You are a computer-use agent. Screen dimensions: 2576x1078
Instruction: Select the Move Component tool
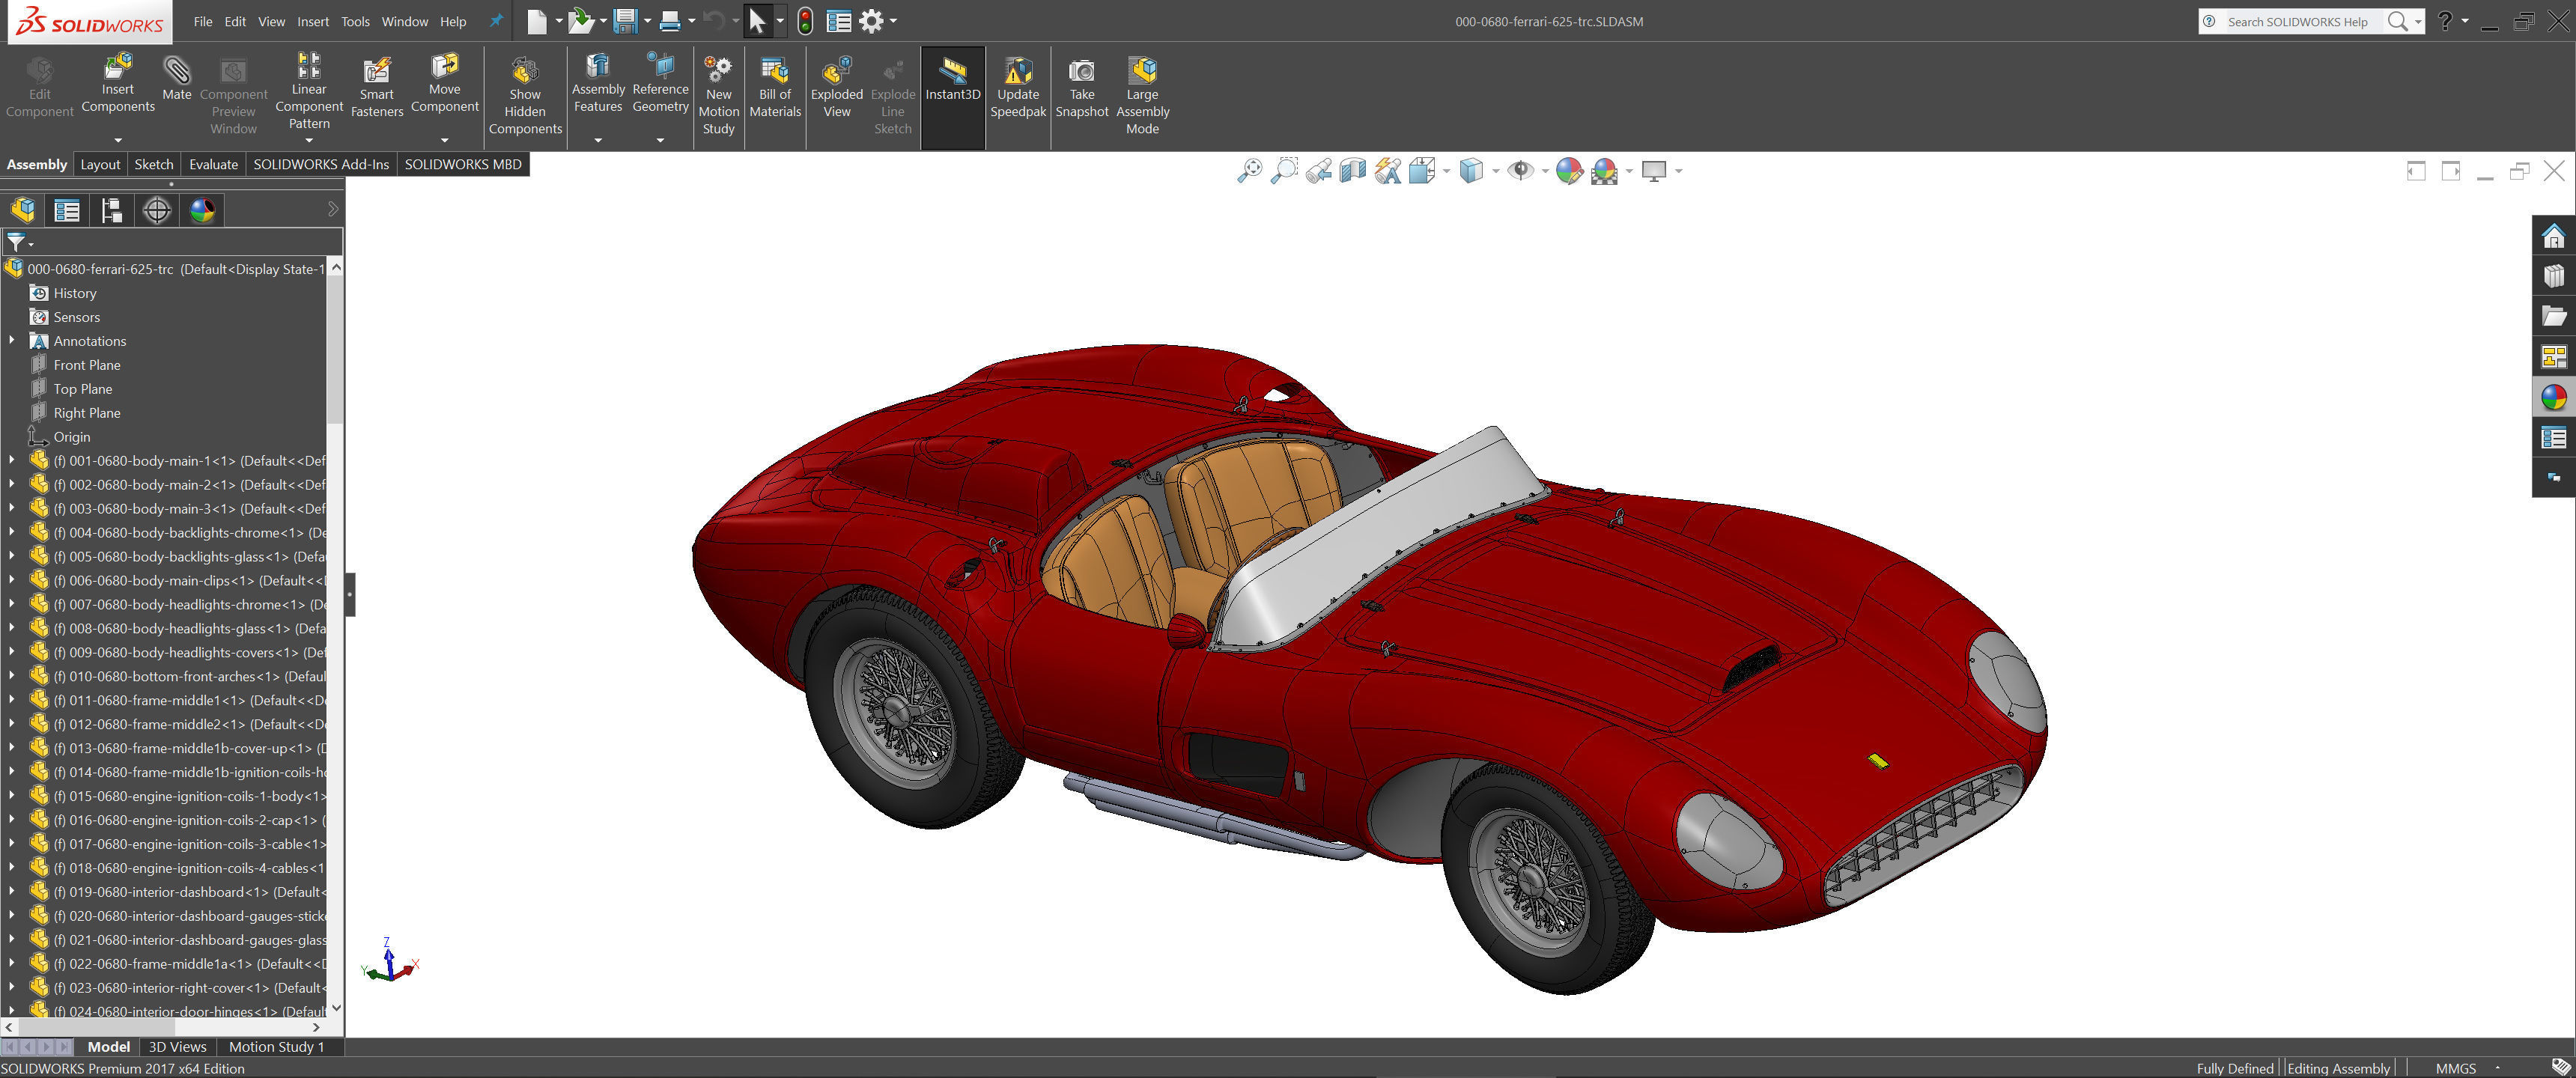[x=444, y=84]
